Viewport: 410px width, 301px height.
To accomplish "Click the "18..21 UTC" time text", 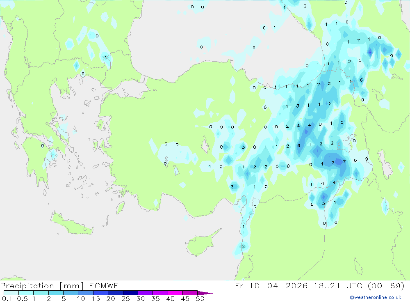I will (x=338, y=285).
